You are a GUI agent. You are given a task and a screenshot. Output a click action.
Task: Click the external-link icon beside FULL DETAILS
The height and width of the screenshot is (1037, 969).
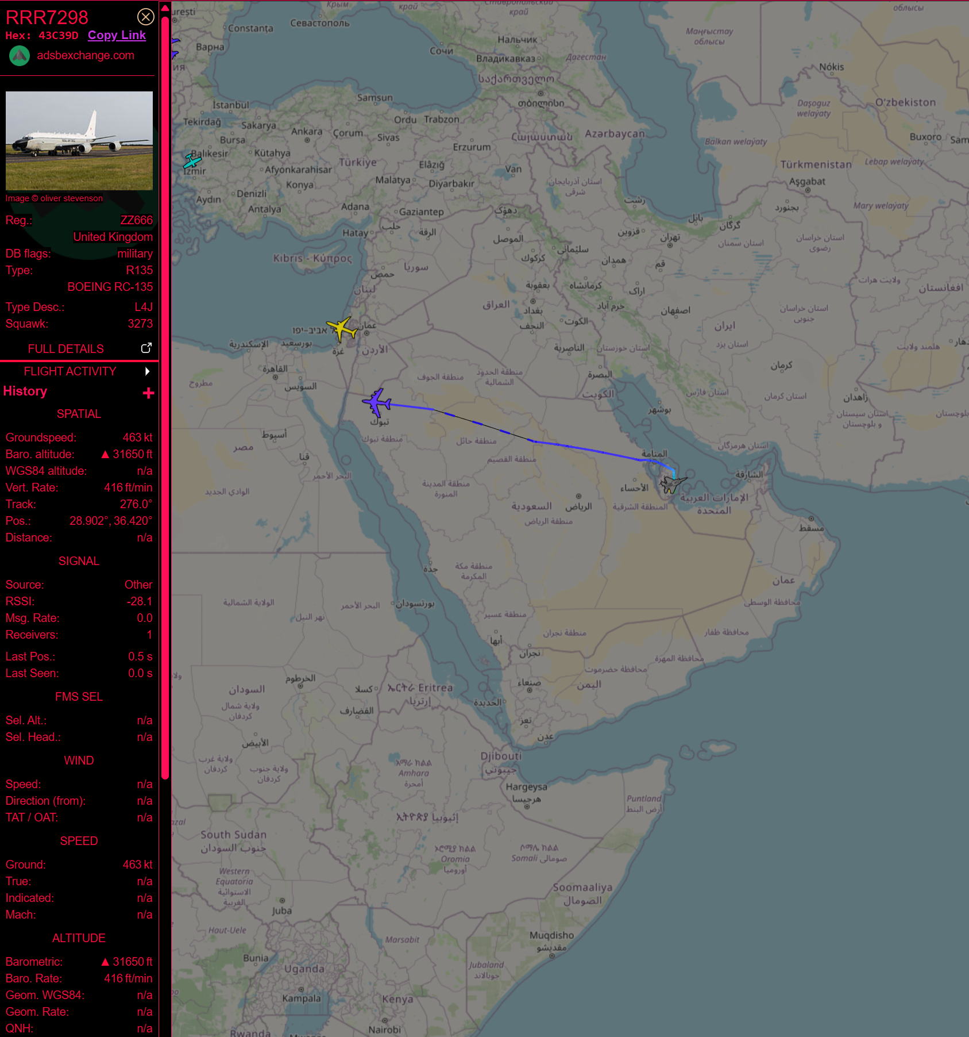pyautogui.click(x=146, y=348)
